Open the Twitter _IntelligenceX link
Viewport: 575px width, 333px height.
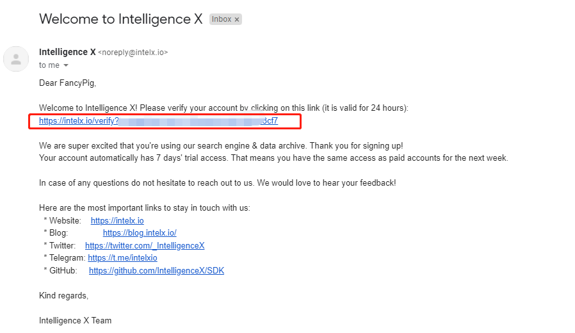click(x=145, y=245)
